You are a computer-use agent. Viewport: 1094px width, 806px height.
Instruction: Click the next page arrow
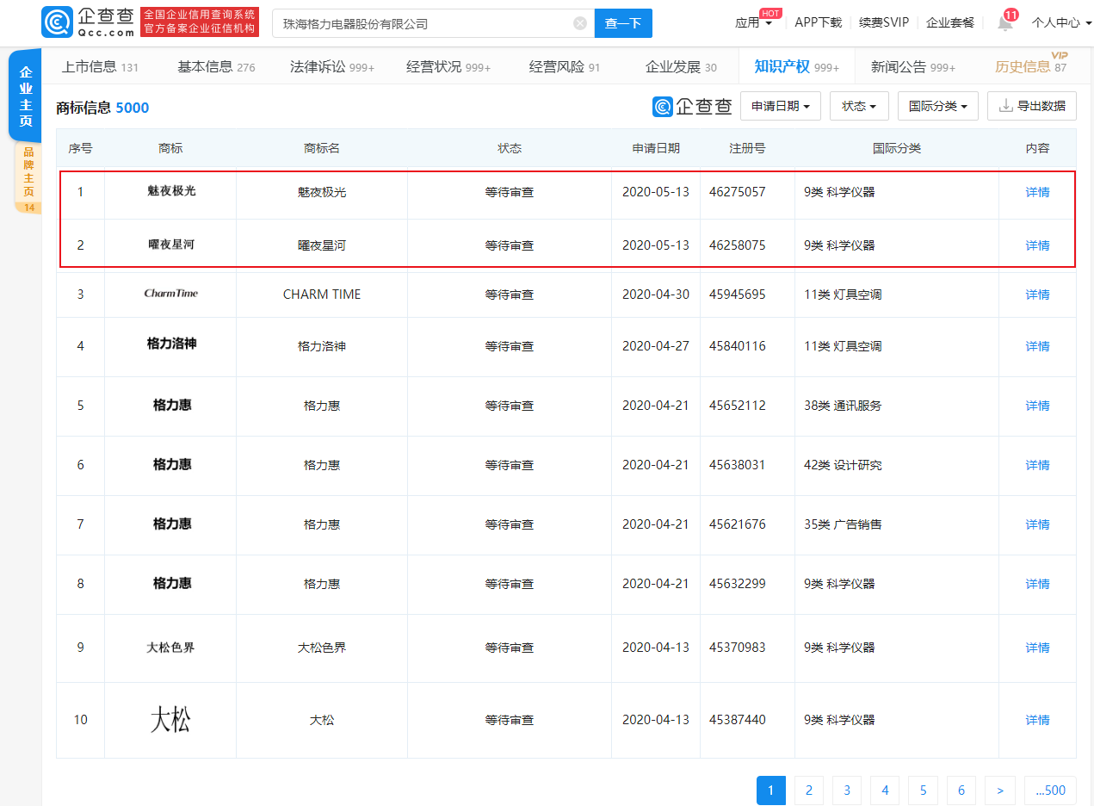pos(999,790)
